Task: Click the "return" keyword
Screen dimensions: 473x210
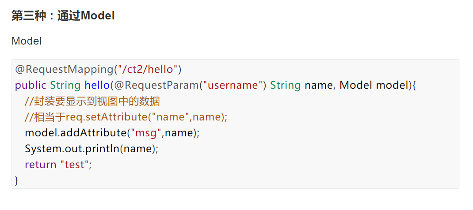Action: click(x=40, y=165)
